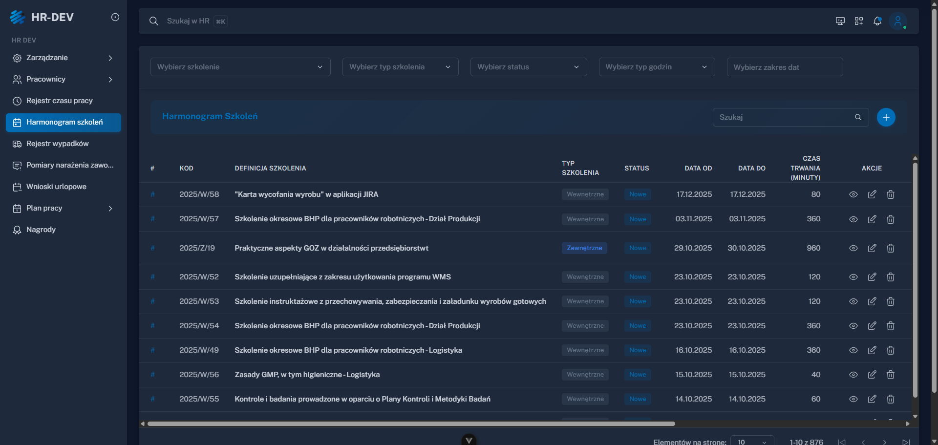This screenshot has height=445, width=938.
Task: Open the Plan pracy menu item
Action: coord(43,208)
